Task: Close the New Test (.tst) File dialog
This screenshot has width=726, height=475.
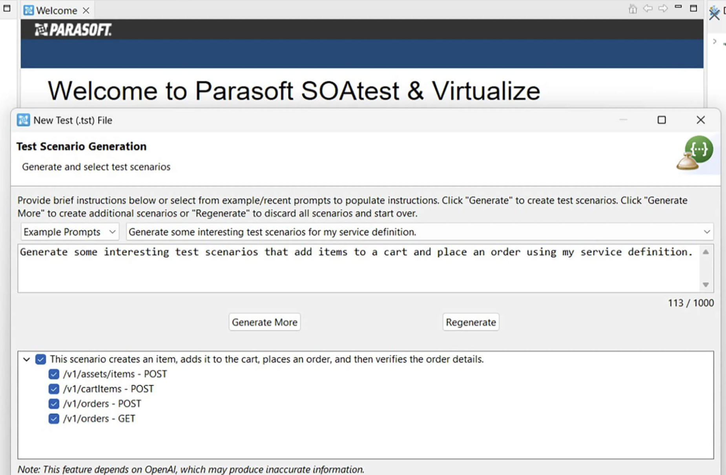Action: pos(700,120)
